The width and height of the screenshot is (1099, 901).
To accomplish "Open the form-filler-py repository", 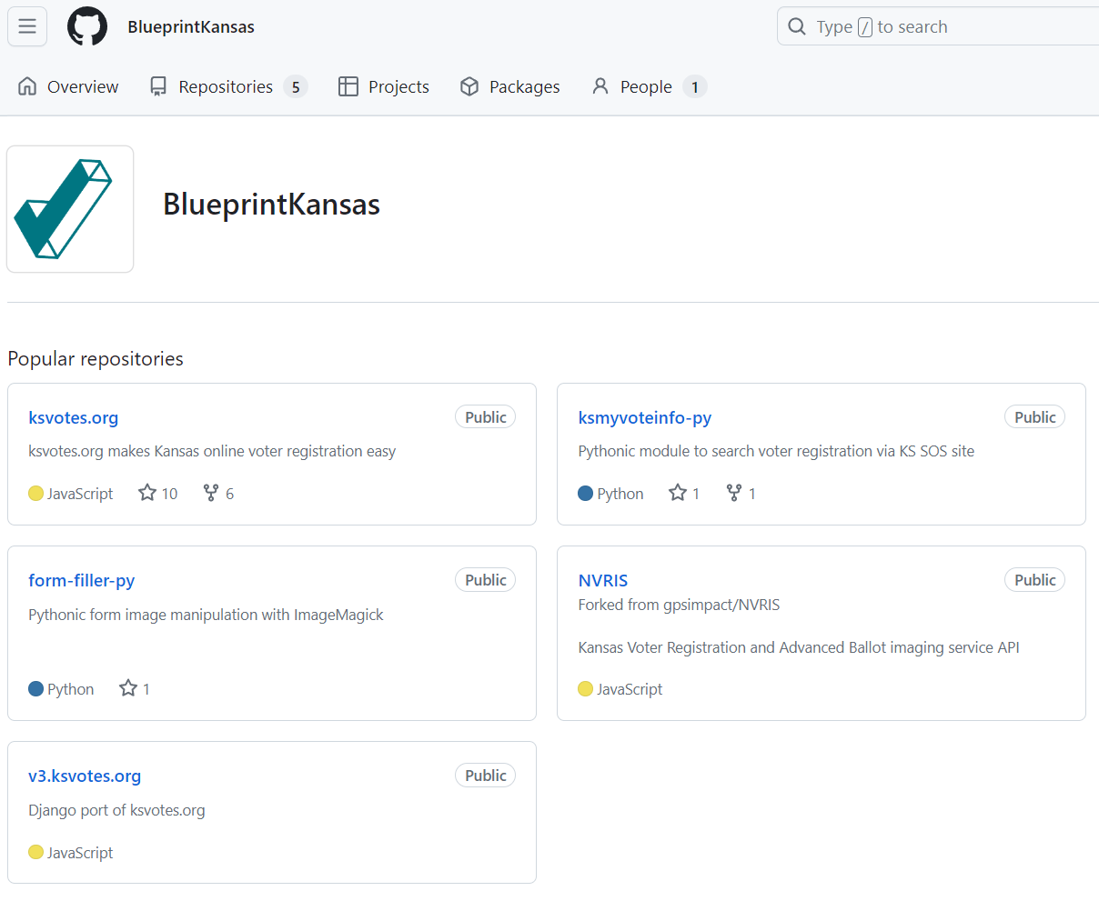I will [x=82, y=581].
